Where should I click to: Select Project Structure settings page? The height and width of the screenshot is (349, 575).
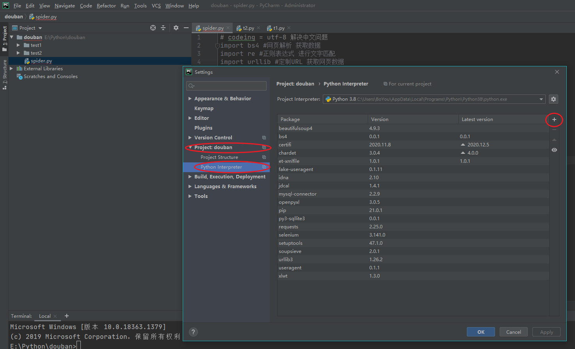click(x=219, y=157)
